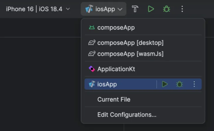
Task: Click the run icon in the iosApp row
Action: click(x=165, y=84)
